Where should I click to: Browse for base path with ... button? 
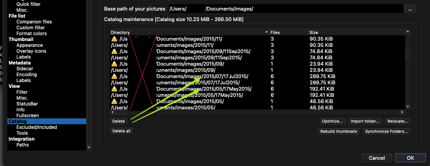(x=410, y=9)
